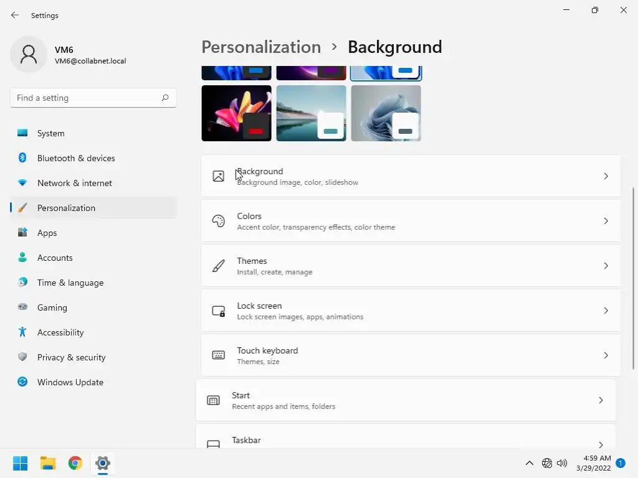Screen dimensions: 638x478
Task: Open Windows Update section
Action: point(93,382)
